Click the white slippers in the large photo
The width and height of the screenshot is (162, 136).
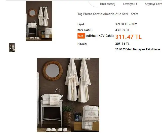57,129
